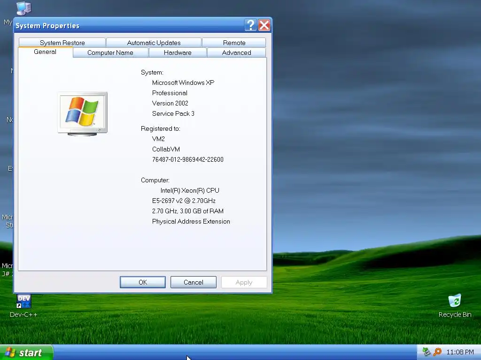Open the Hardware tab
The image size is (481, 360).
click(178, 52)
